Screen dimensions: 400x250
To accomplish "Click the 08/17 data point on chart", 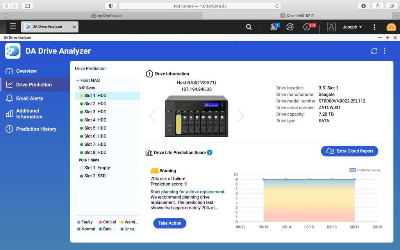I will tap(355, 179).
